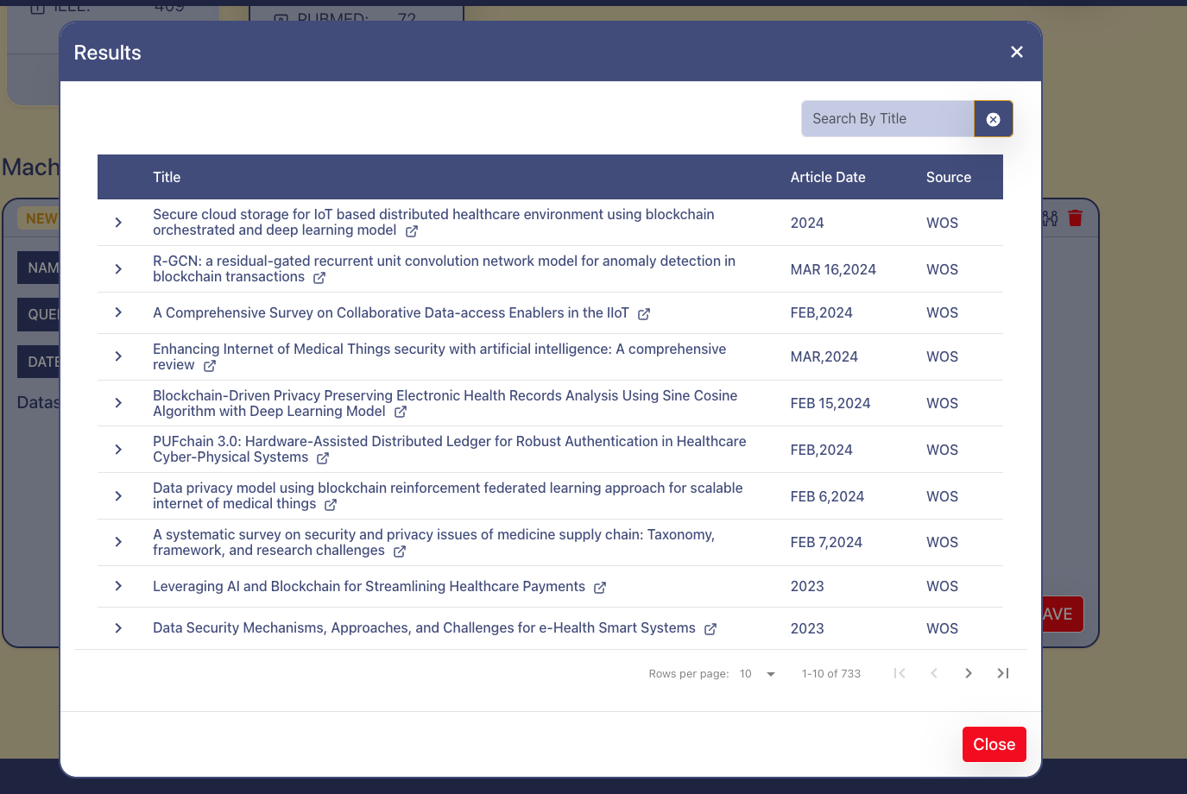Open external link for R-GCN article
The image size is (1187, 794).
[x=319, y=278]
